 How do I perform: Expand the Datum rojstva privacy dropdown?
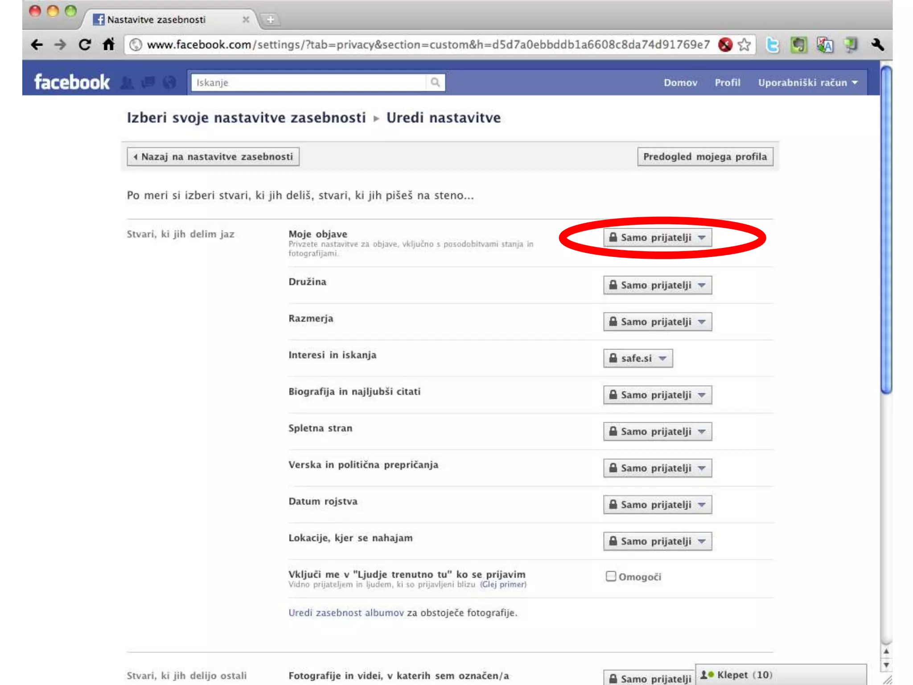[x=658, y=505]
